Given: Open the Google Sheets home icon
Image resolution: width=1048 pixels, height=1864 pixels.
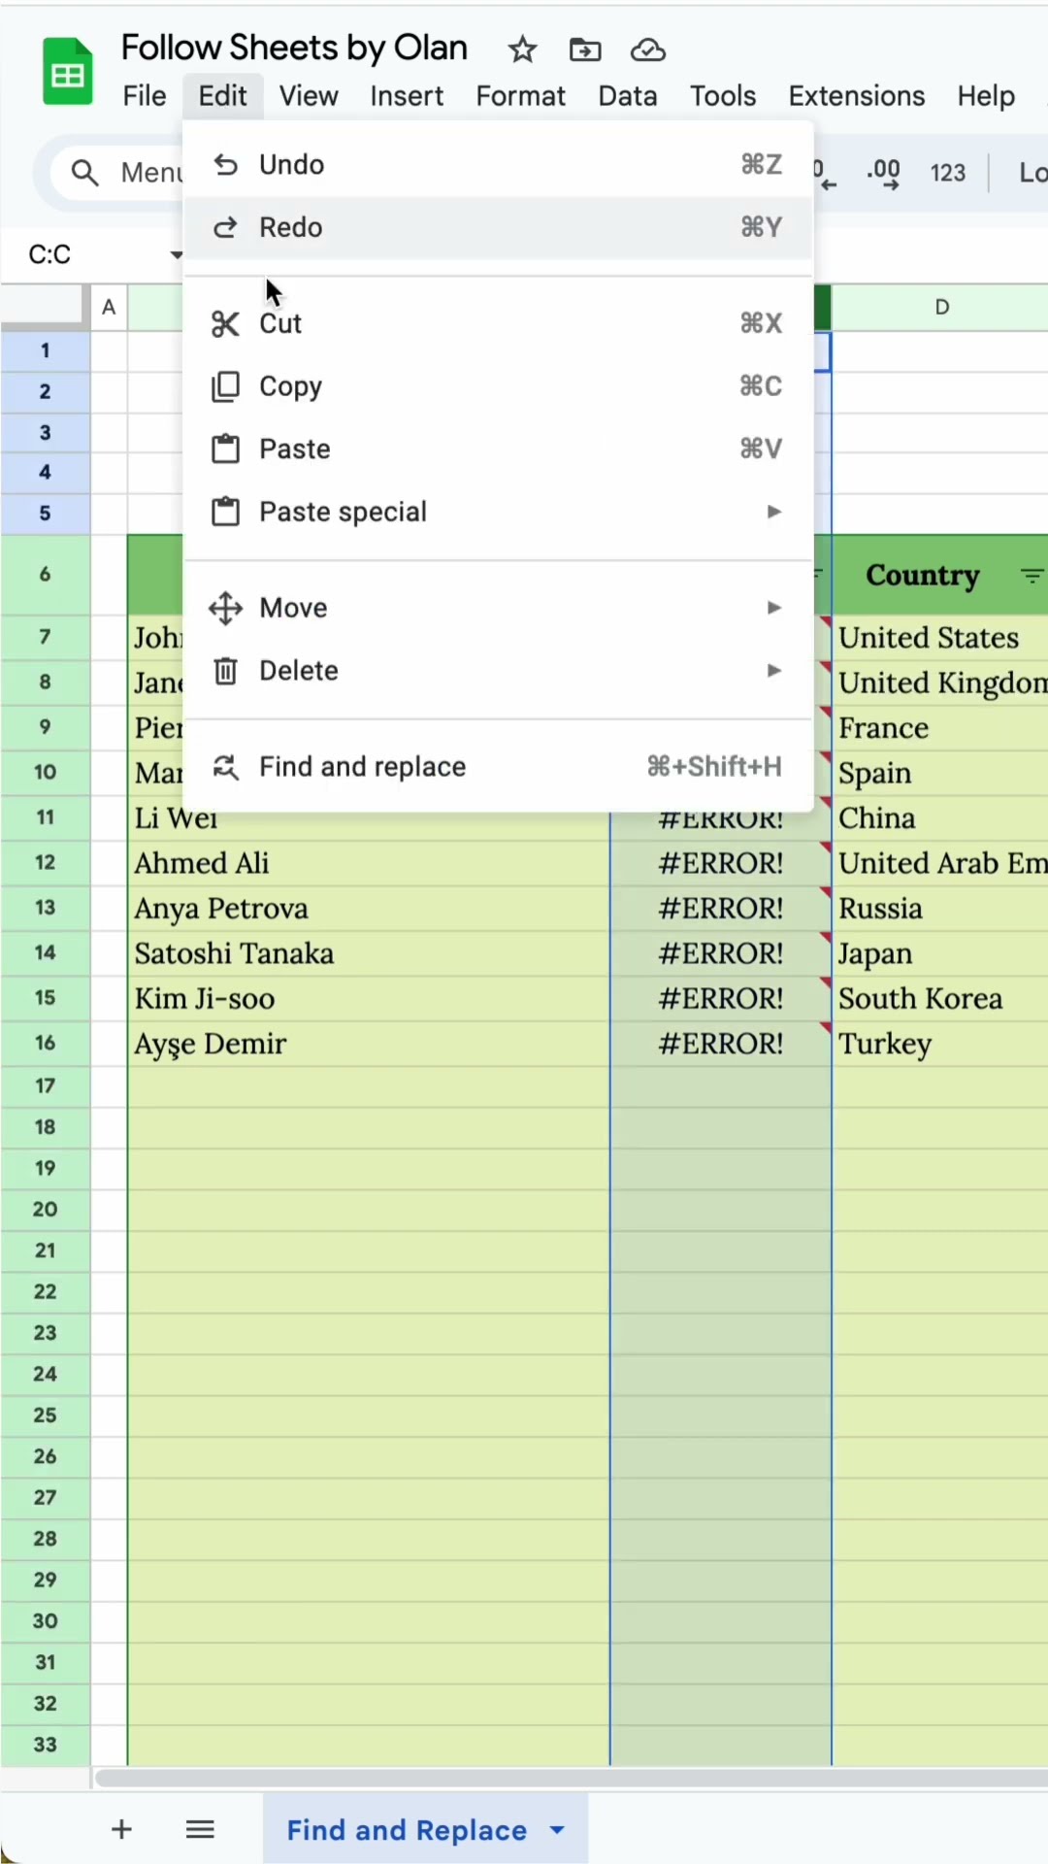Looking at the screenshot, I should coord(67,72).
